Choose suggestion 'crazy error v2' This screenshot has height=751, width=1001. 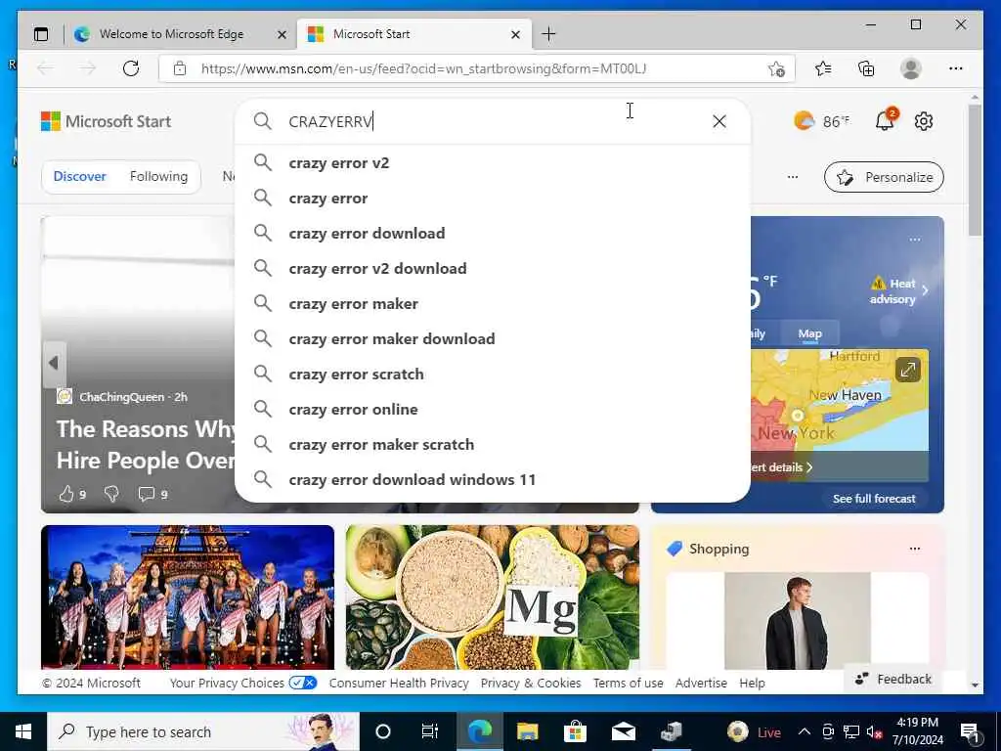click(493, 163)
